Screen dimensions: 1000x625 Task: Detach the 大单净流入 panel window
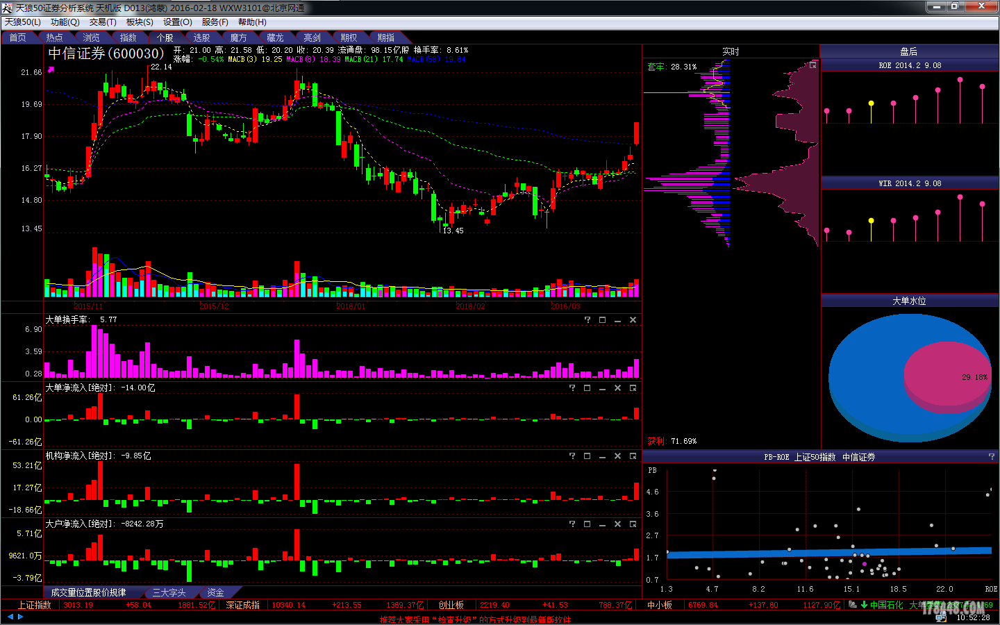[x=633, y=388]
